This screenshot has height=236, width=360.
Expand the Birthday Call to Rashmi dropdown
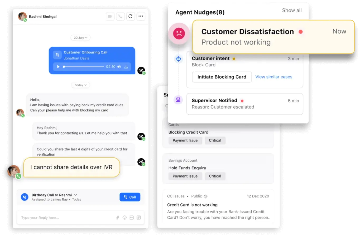coord(75,195)
